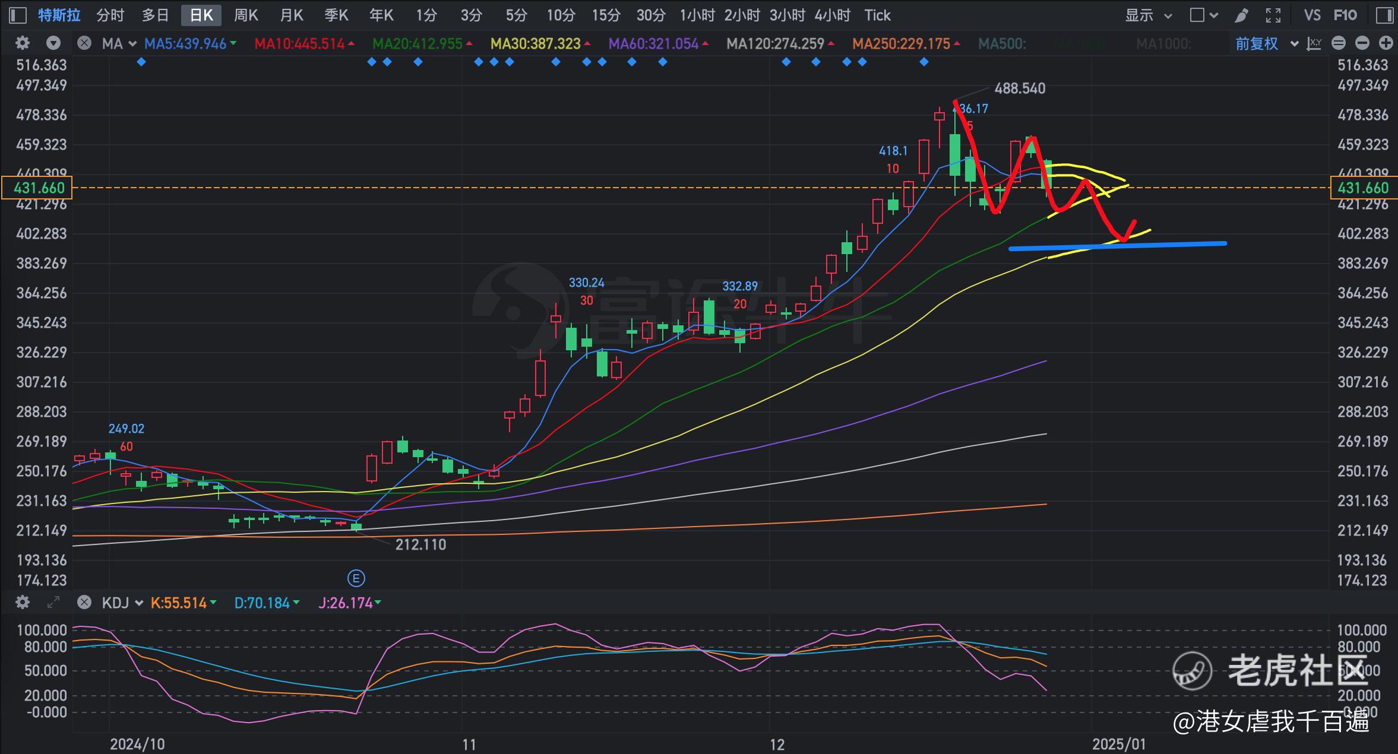The width and height of the screenshot is (1398, 754).
Task: Click the dimmed MA500 label
Action: (1001, 43)
